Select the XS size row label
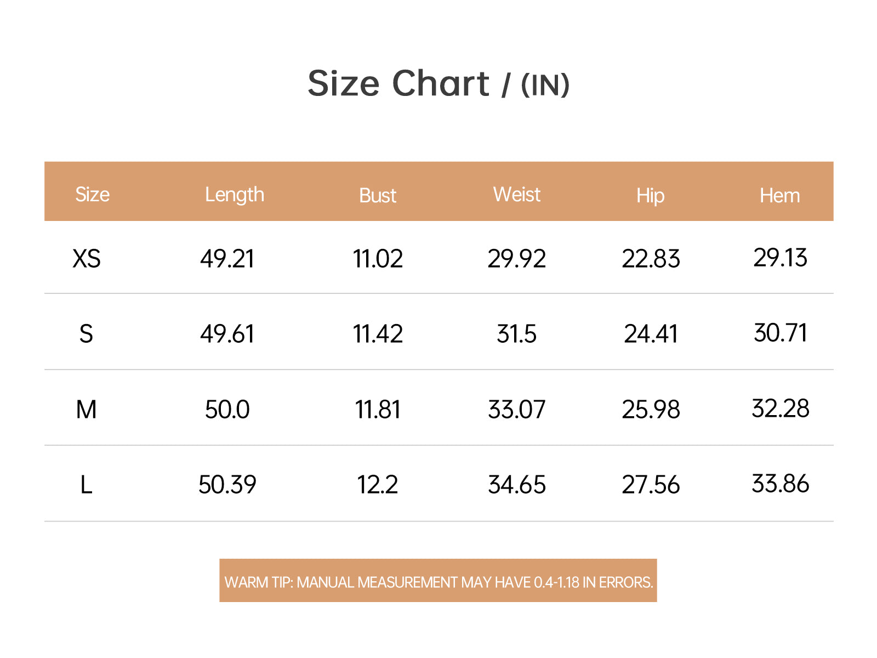 (x=87, y=258)
